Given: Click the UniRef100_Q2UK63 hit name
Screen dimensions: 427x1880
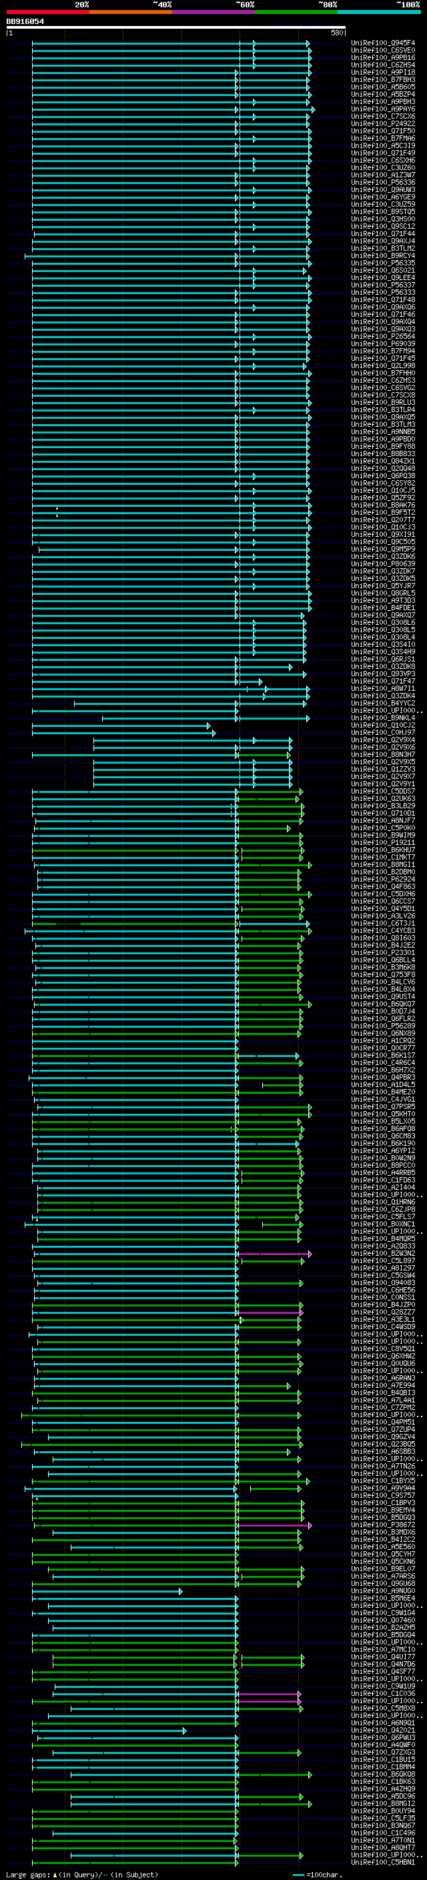Looking at the screenshot, I should 383,798.
